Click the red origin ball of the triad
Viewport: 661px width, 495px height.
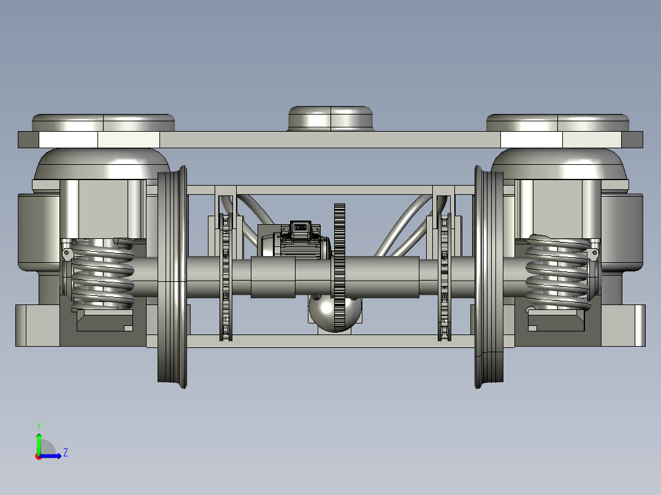(x=38, y=456)
